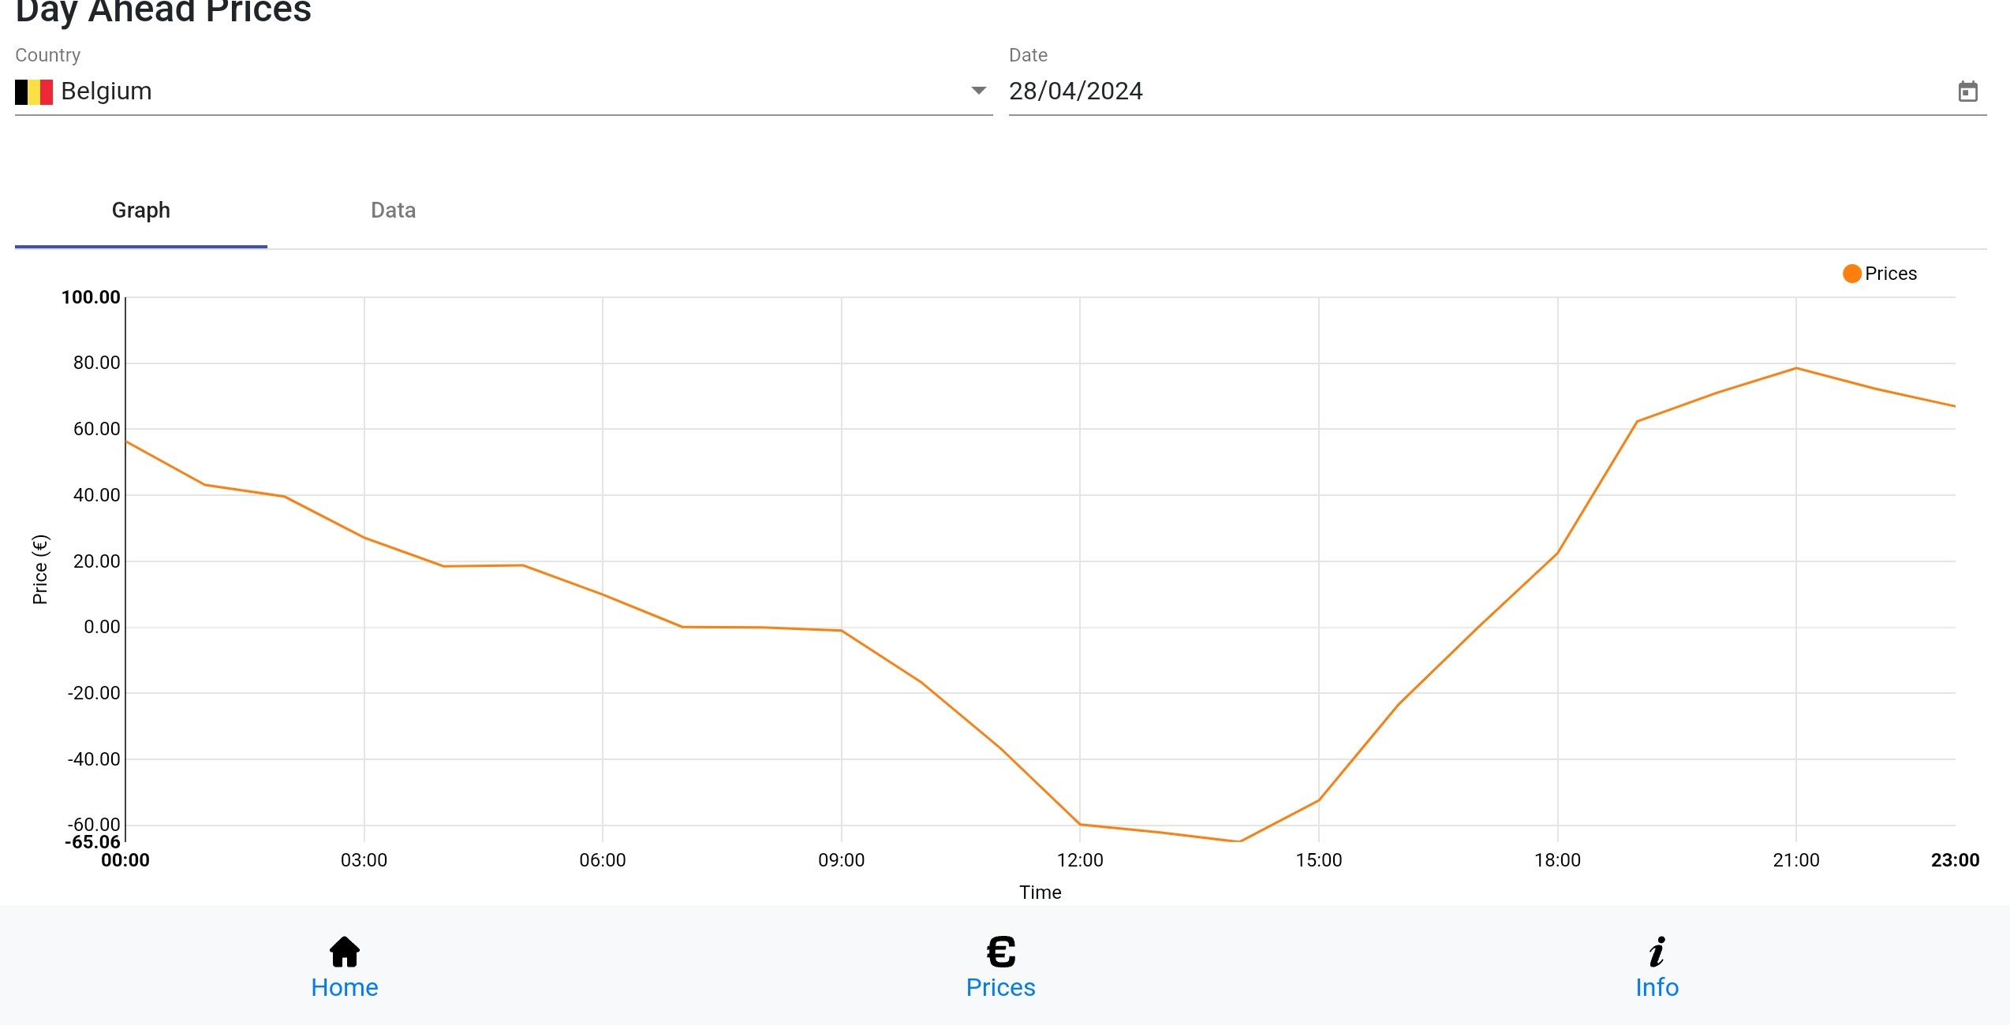Click the Prices legend label
This screenshot has width=2010, height=1025.
pyautogui.click(x=1890, y=274)
